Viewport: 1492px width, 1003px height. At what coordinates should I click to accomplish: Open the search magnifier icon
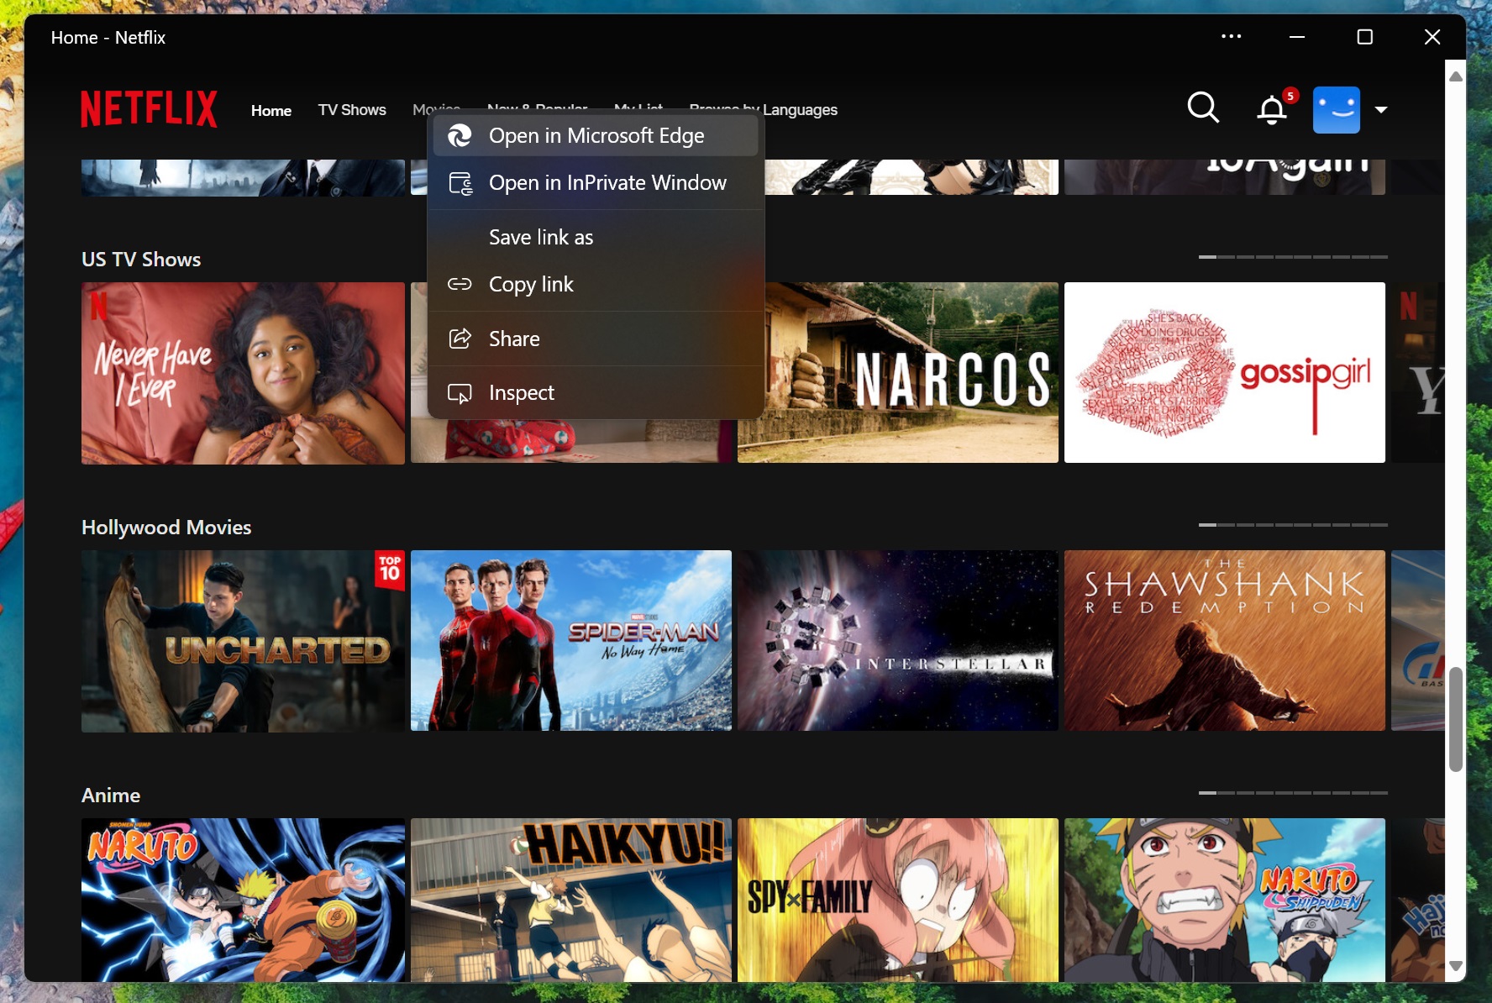(x=1203, y=108)
